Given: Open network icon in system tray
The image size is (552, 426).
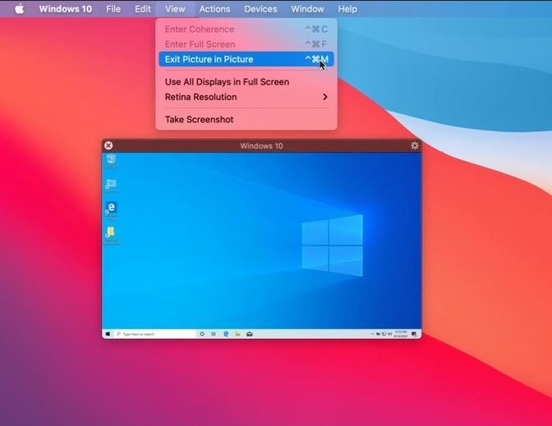Looking at the screenshot, I should click(384, 334).
